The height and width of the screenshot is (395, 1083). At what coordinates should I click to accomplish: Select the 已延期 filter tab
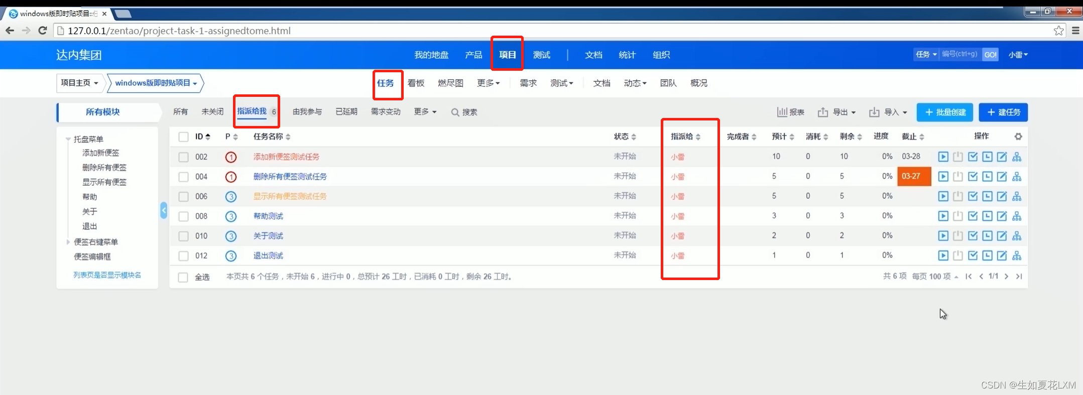coord(346,111)
